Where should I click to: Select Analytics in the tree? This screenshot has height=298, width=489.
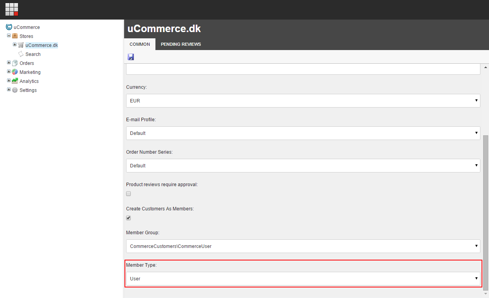pos(29,81)
